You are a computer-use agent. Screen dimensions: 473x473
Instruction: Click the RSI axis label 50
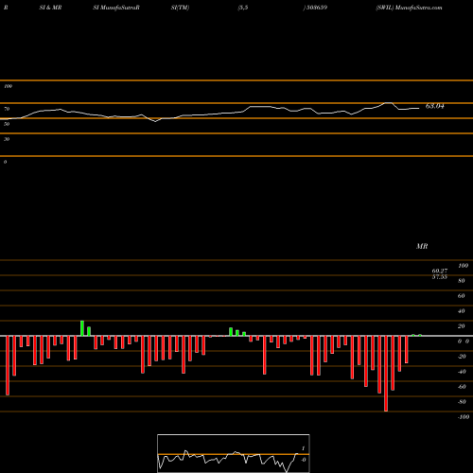7,124
